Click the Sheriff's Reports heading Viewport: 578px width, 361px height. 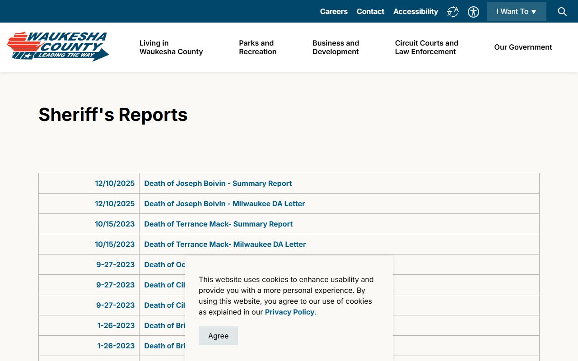(113, 115)
